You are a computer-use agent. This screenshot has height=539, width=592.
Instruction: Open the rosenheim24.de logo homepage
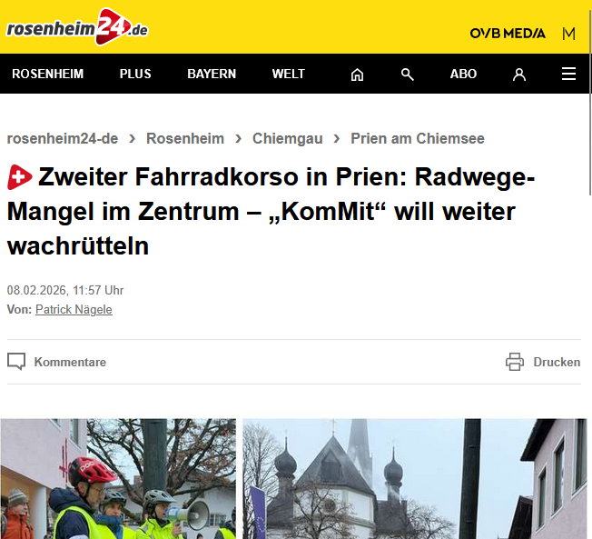pos(77,27)
